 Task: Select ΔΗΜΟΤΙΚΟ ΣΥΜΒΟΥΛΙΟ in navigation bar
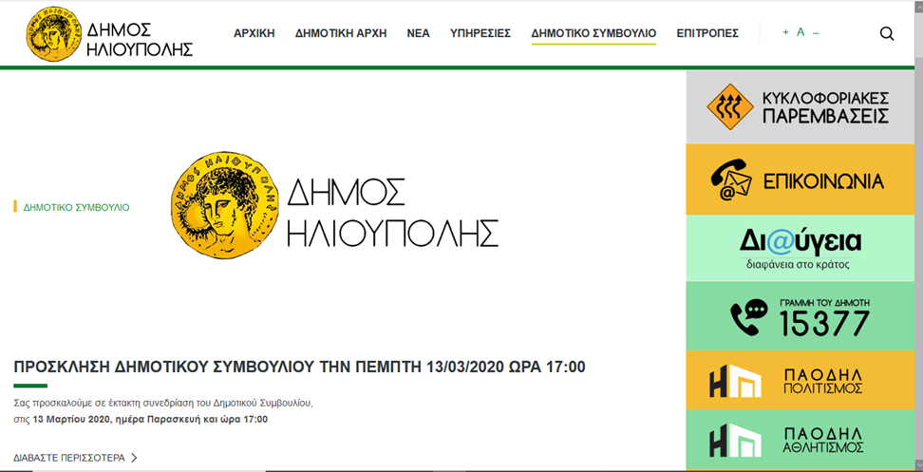[593, 33]
